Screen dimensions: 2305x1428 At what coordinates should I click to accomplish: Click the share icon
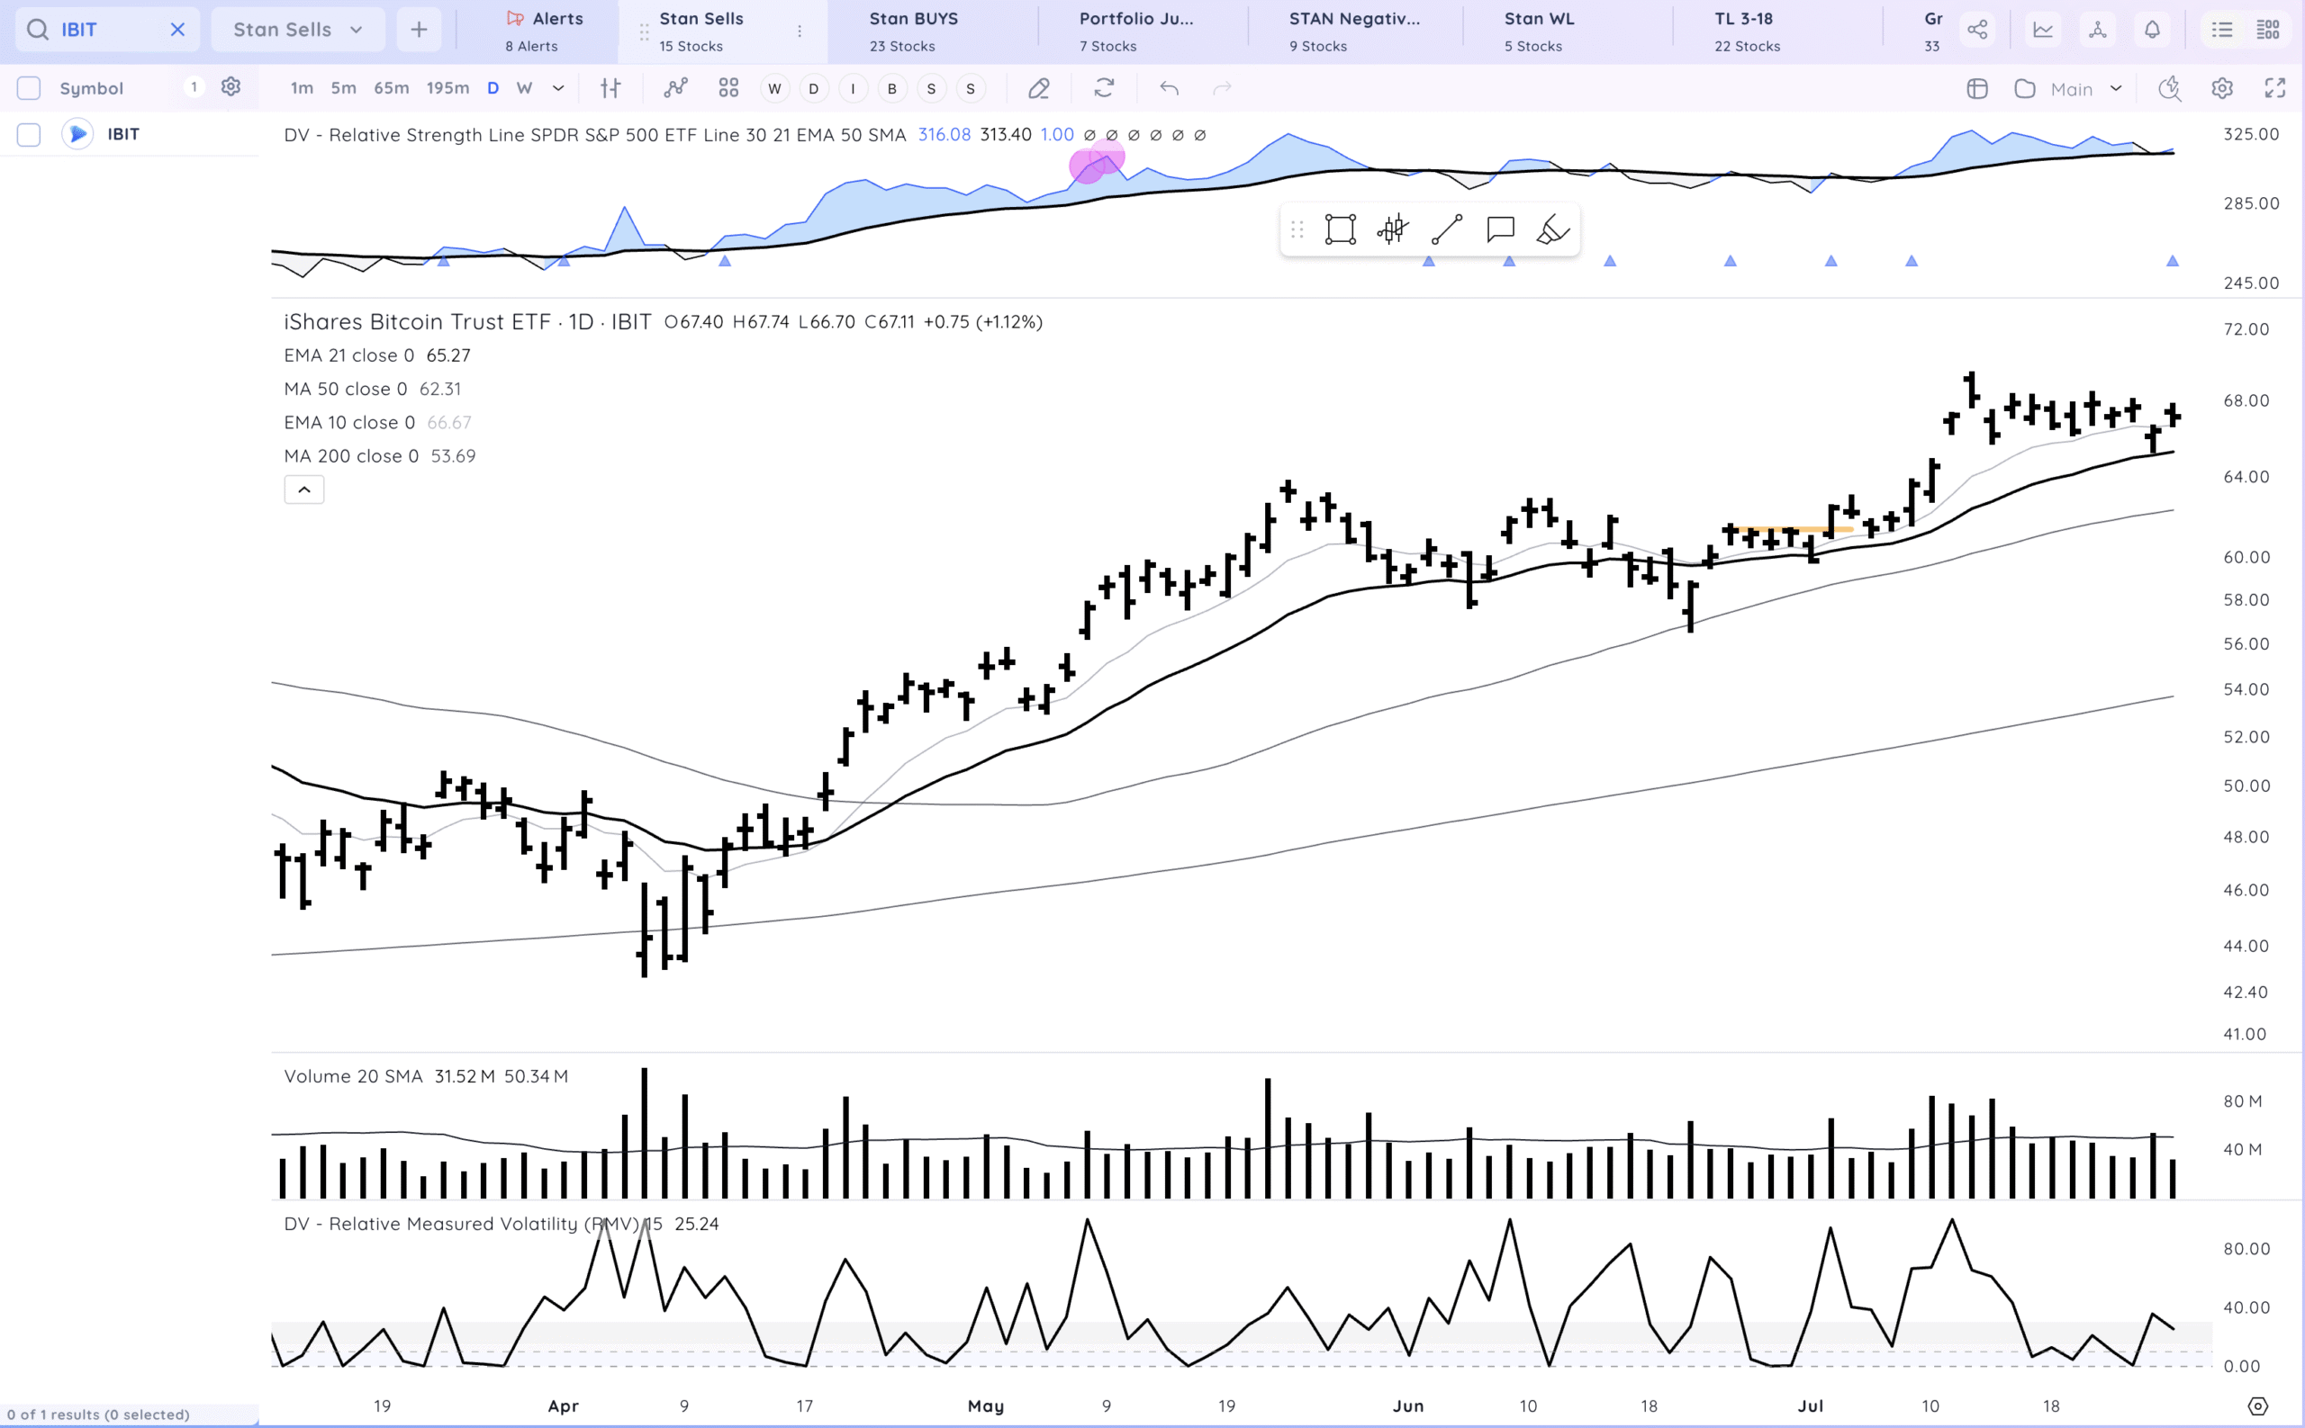click(x=1977, y=30)
